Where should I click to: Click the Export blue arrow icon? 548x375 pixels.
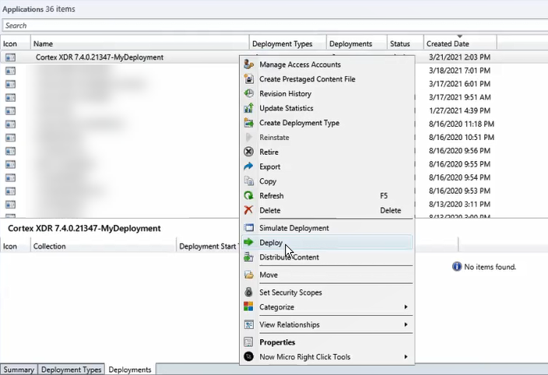point(248,166)
